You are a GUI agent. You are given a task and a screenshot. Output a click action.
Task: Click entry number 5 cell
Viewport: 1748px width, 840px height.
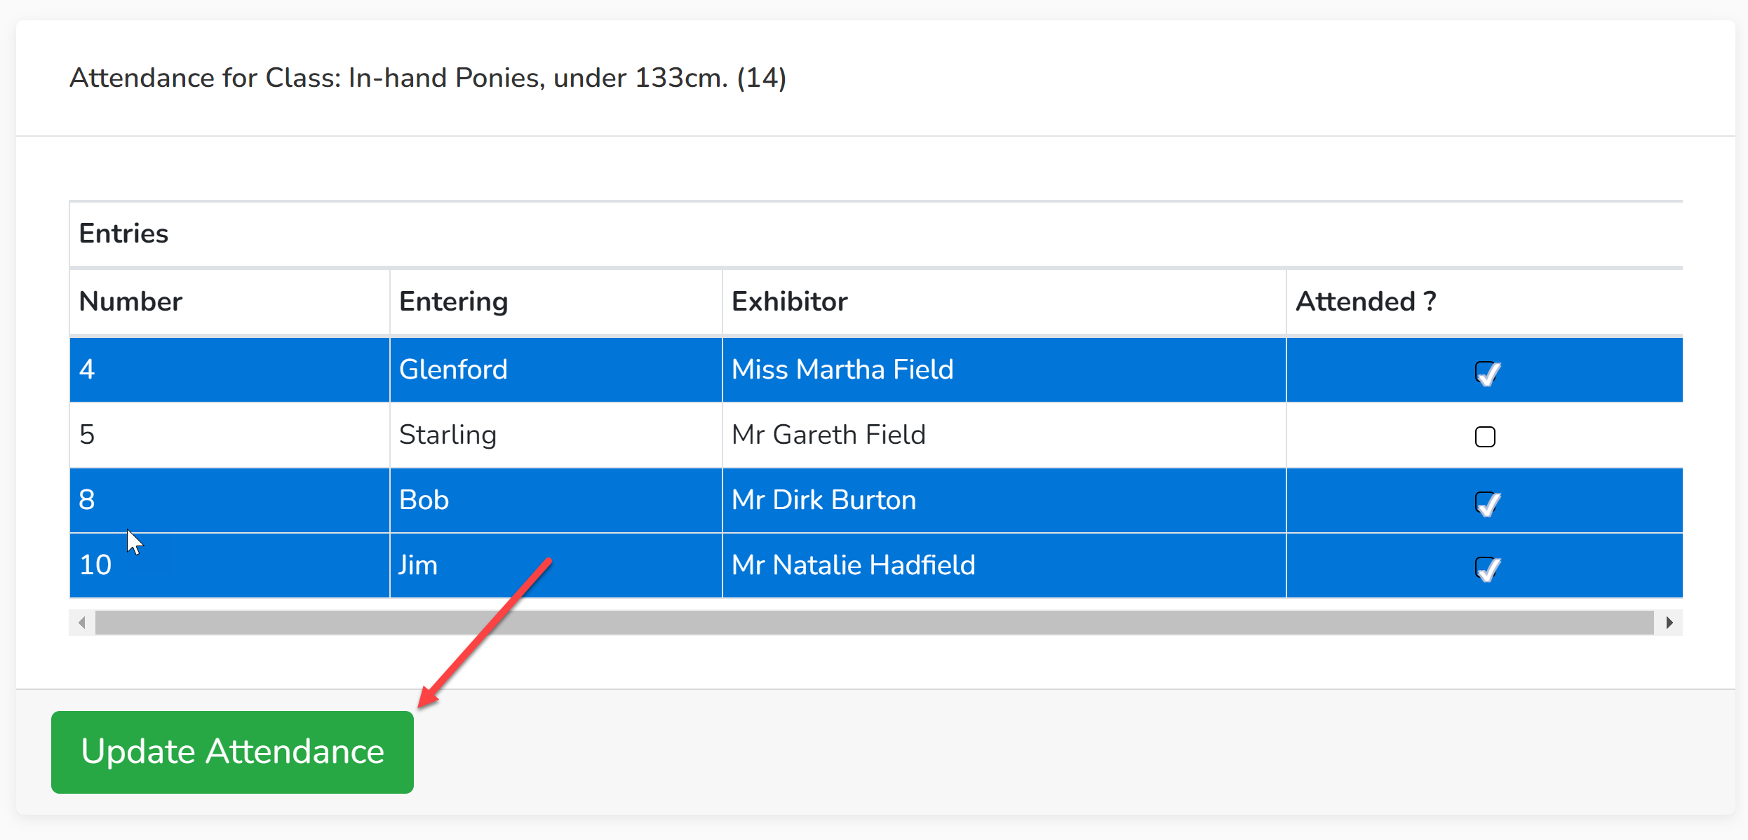pyautogui.click(x=229, y=435)
